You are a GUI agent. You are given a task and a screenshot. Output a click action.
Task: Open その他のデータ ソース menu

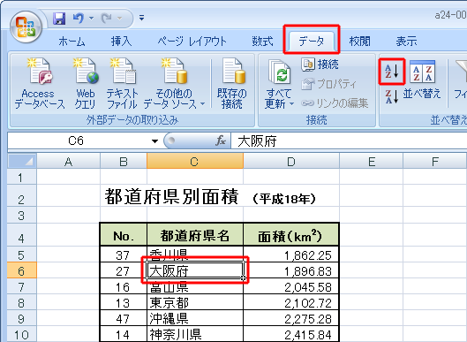pos(174,83)
